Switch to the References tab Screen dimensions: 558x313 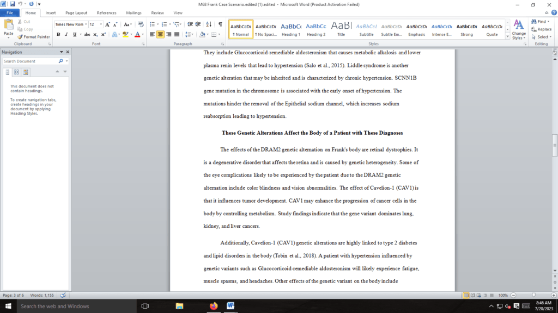point(106,12)
